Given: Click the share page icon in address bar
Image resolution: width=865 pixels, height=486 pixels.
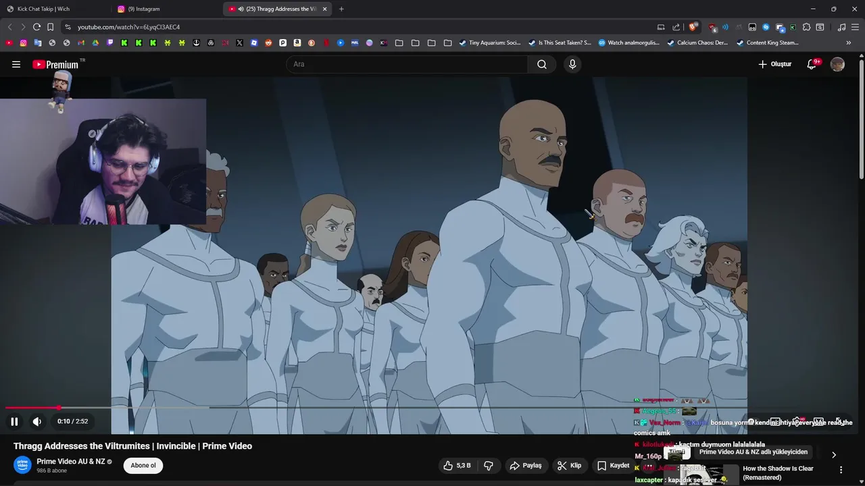Looking at the screenshot, I should [x=676, y=27].
